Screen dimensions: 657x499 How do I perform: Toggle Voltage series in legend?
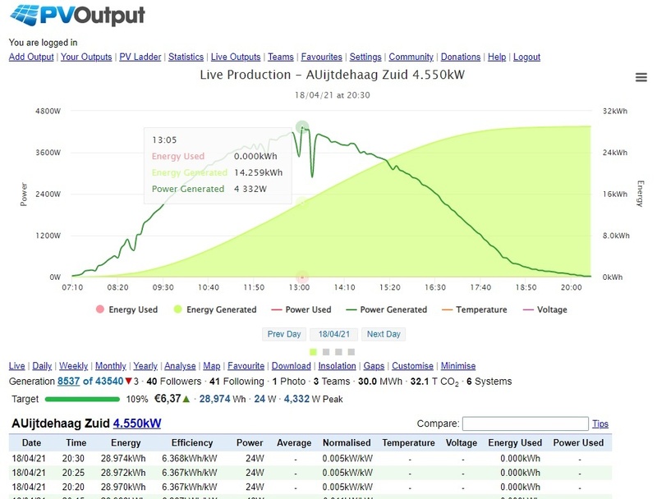545,309
